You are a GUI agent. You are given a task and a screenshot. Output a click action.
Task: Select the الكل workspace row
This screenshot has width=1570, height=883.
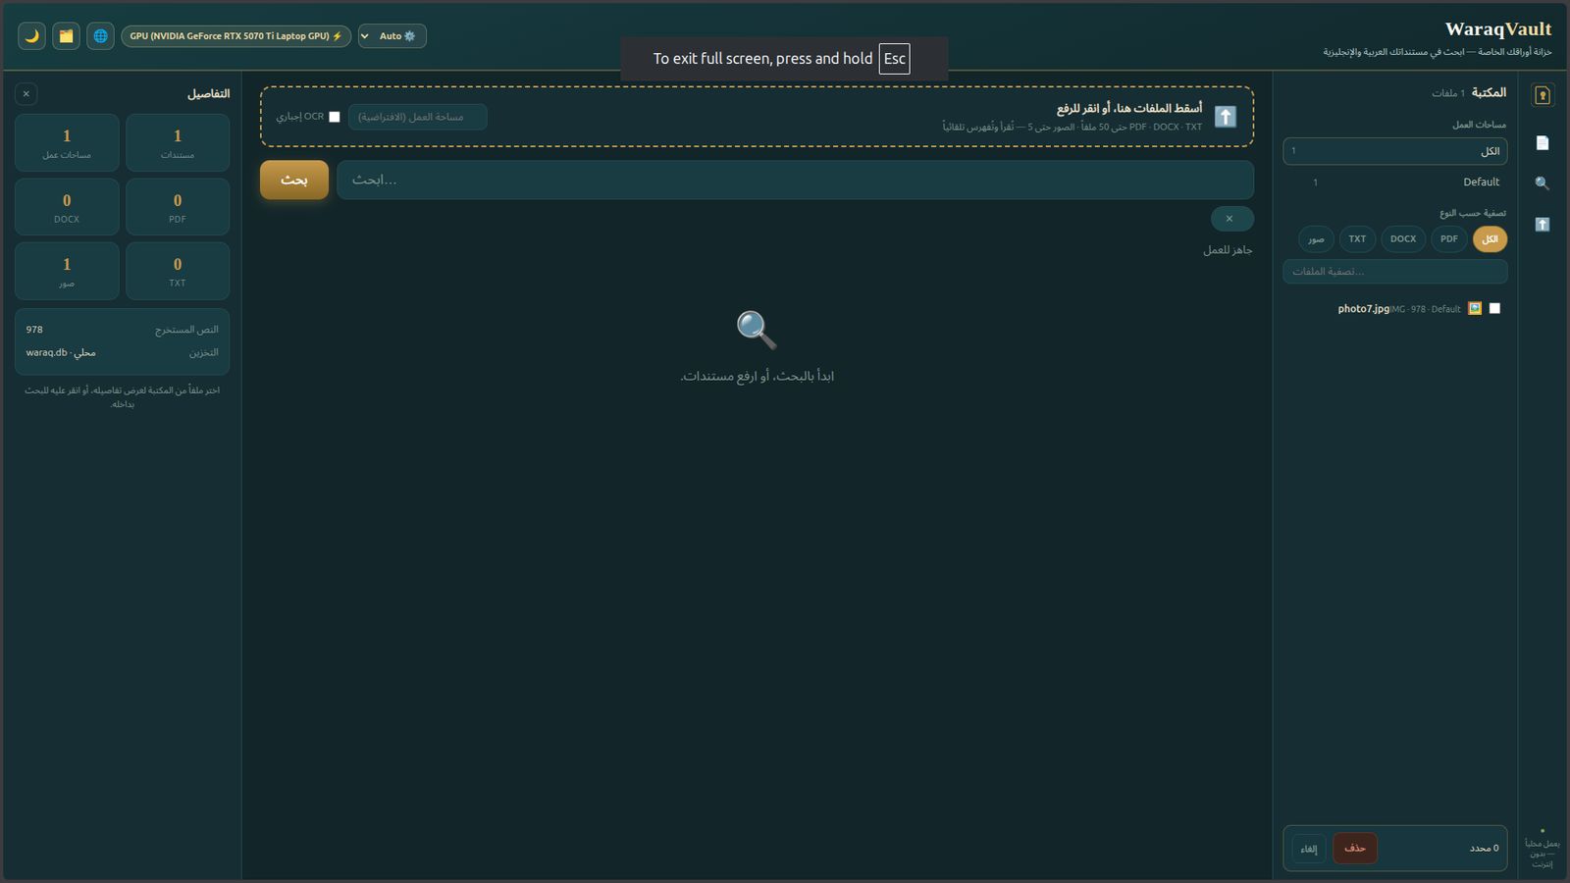point(1395,151)
